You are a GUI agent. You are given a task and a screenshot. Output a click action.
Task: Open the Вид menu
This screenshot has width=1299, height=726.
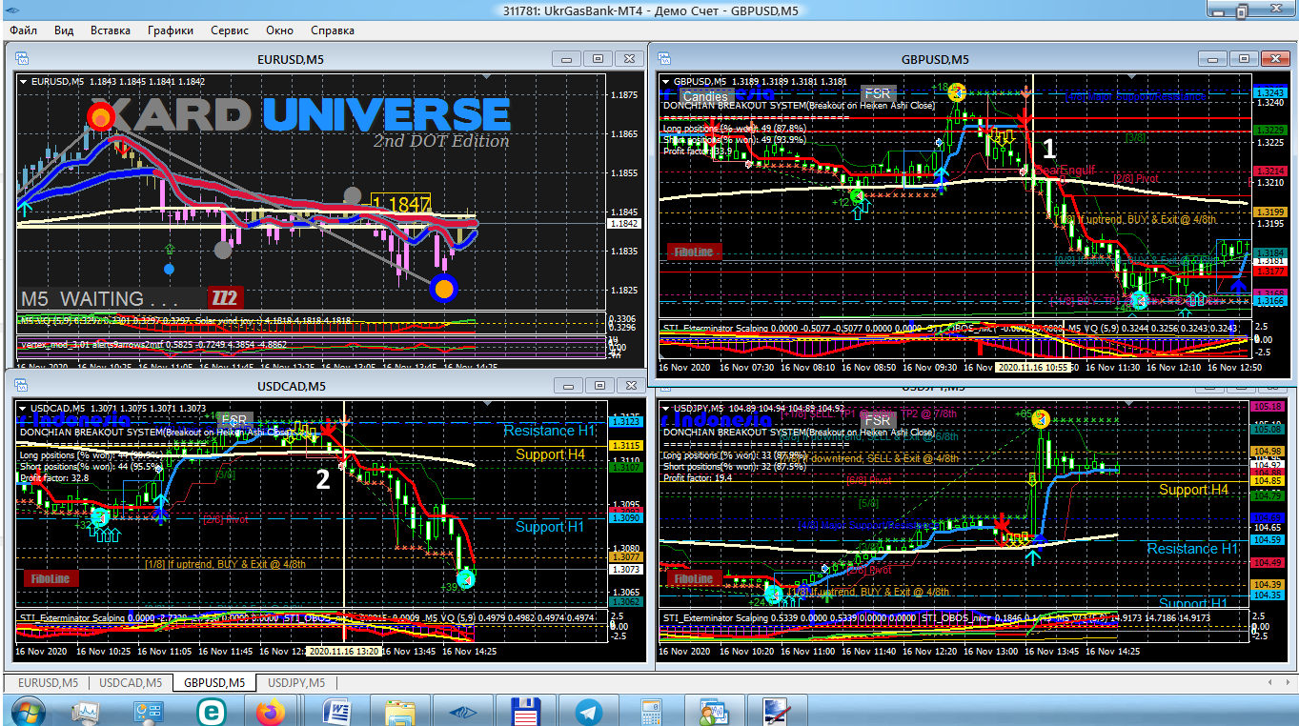[64, 30]
